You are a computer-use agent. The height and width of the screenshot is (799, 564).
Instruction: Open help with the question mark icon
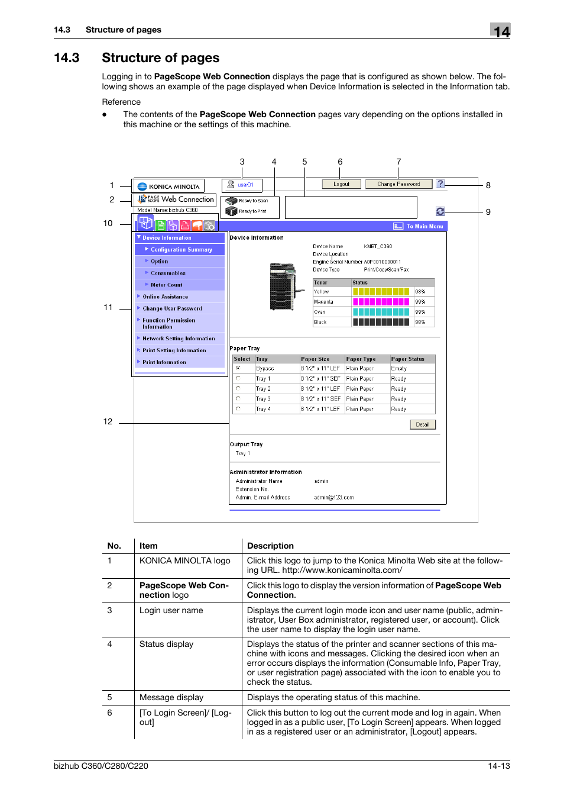[440, 184]
